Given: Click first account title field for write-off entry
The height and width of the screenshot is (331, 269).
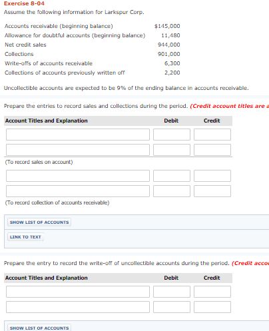Looking at the screenshot, I should tap(78, 292).
